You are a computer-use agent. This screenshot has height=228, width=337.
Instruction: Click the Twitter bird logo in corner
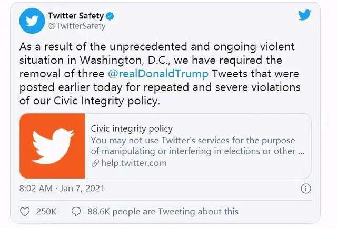pos(304,15)
